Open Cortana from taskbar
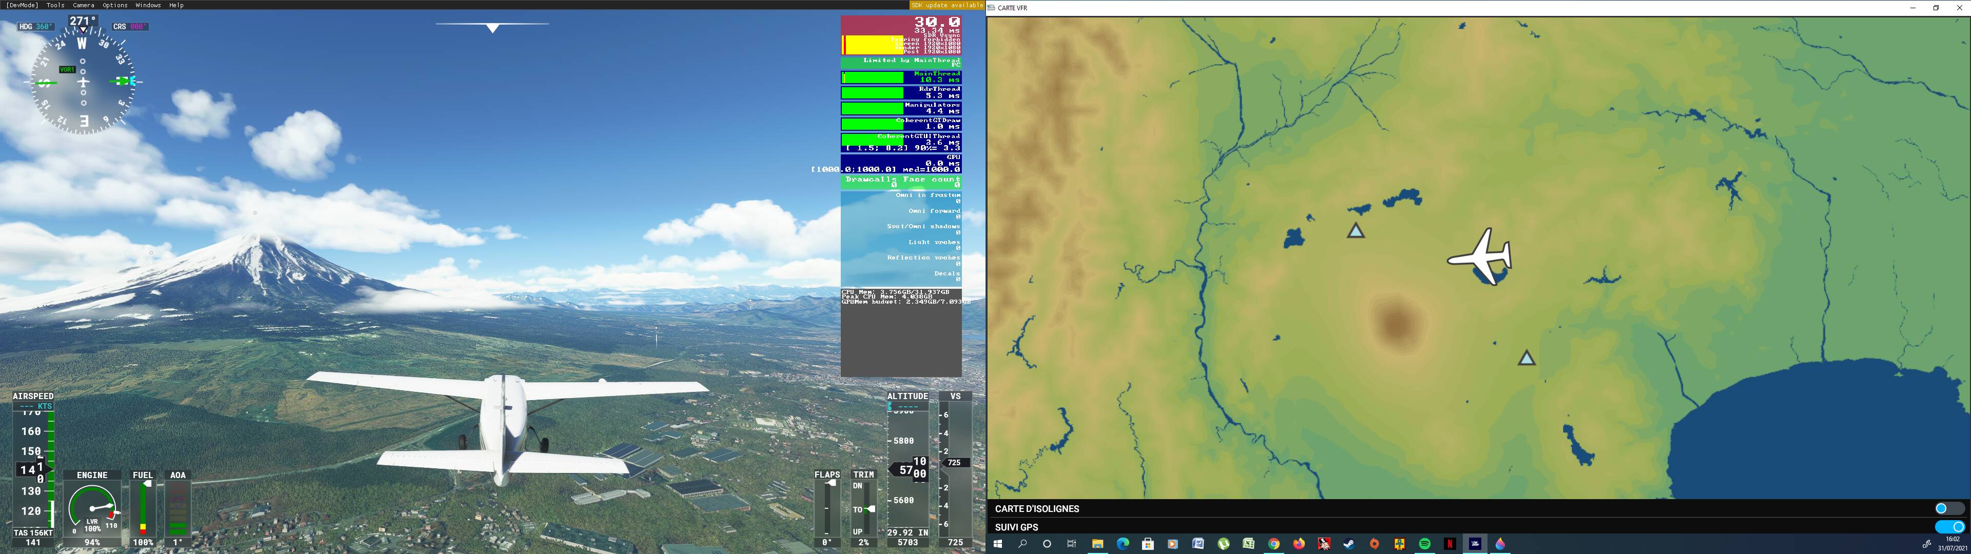Image resolution: width=1971 pixels, height=554 pixels. 1047,544
